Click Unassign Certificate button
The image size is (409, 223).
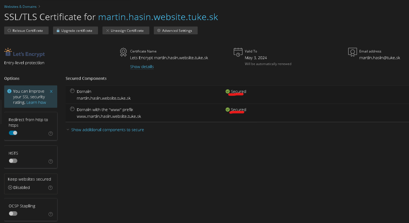126,30
